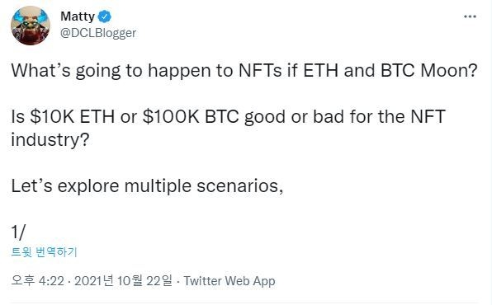This screenshot has height=305, width=492.
Task: Click the "What's going to happen" tweet line
Action: [x=244, y=71]
